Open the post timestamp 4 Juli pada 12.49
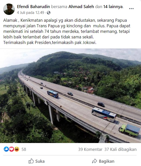Viewport: 141px width, 166px height. point(30,13)
